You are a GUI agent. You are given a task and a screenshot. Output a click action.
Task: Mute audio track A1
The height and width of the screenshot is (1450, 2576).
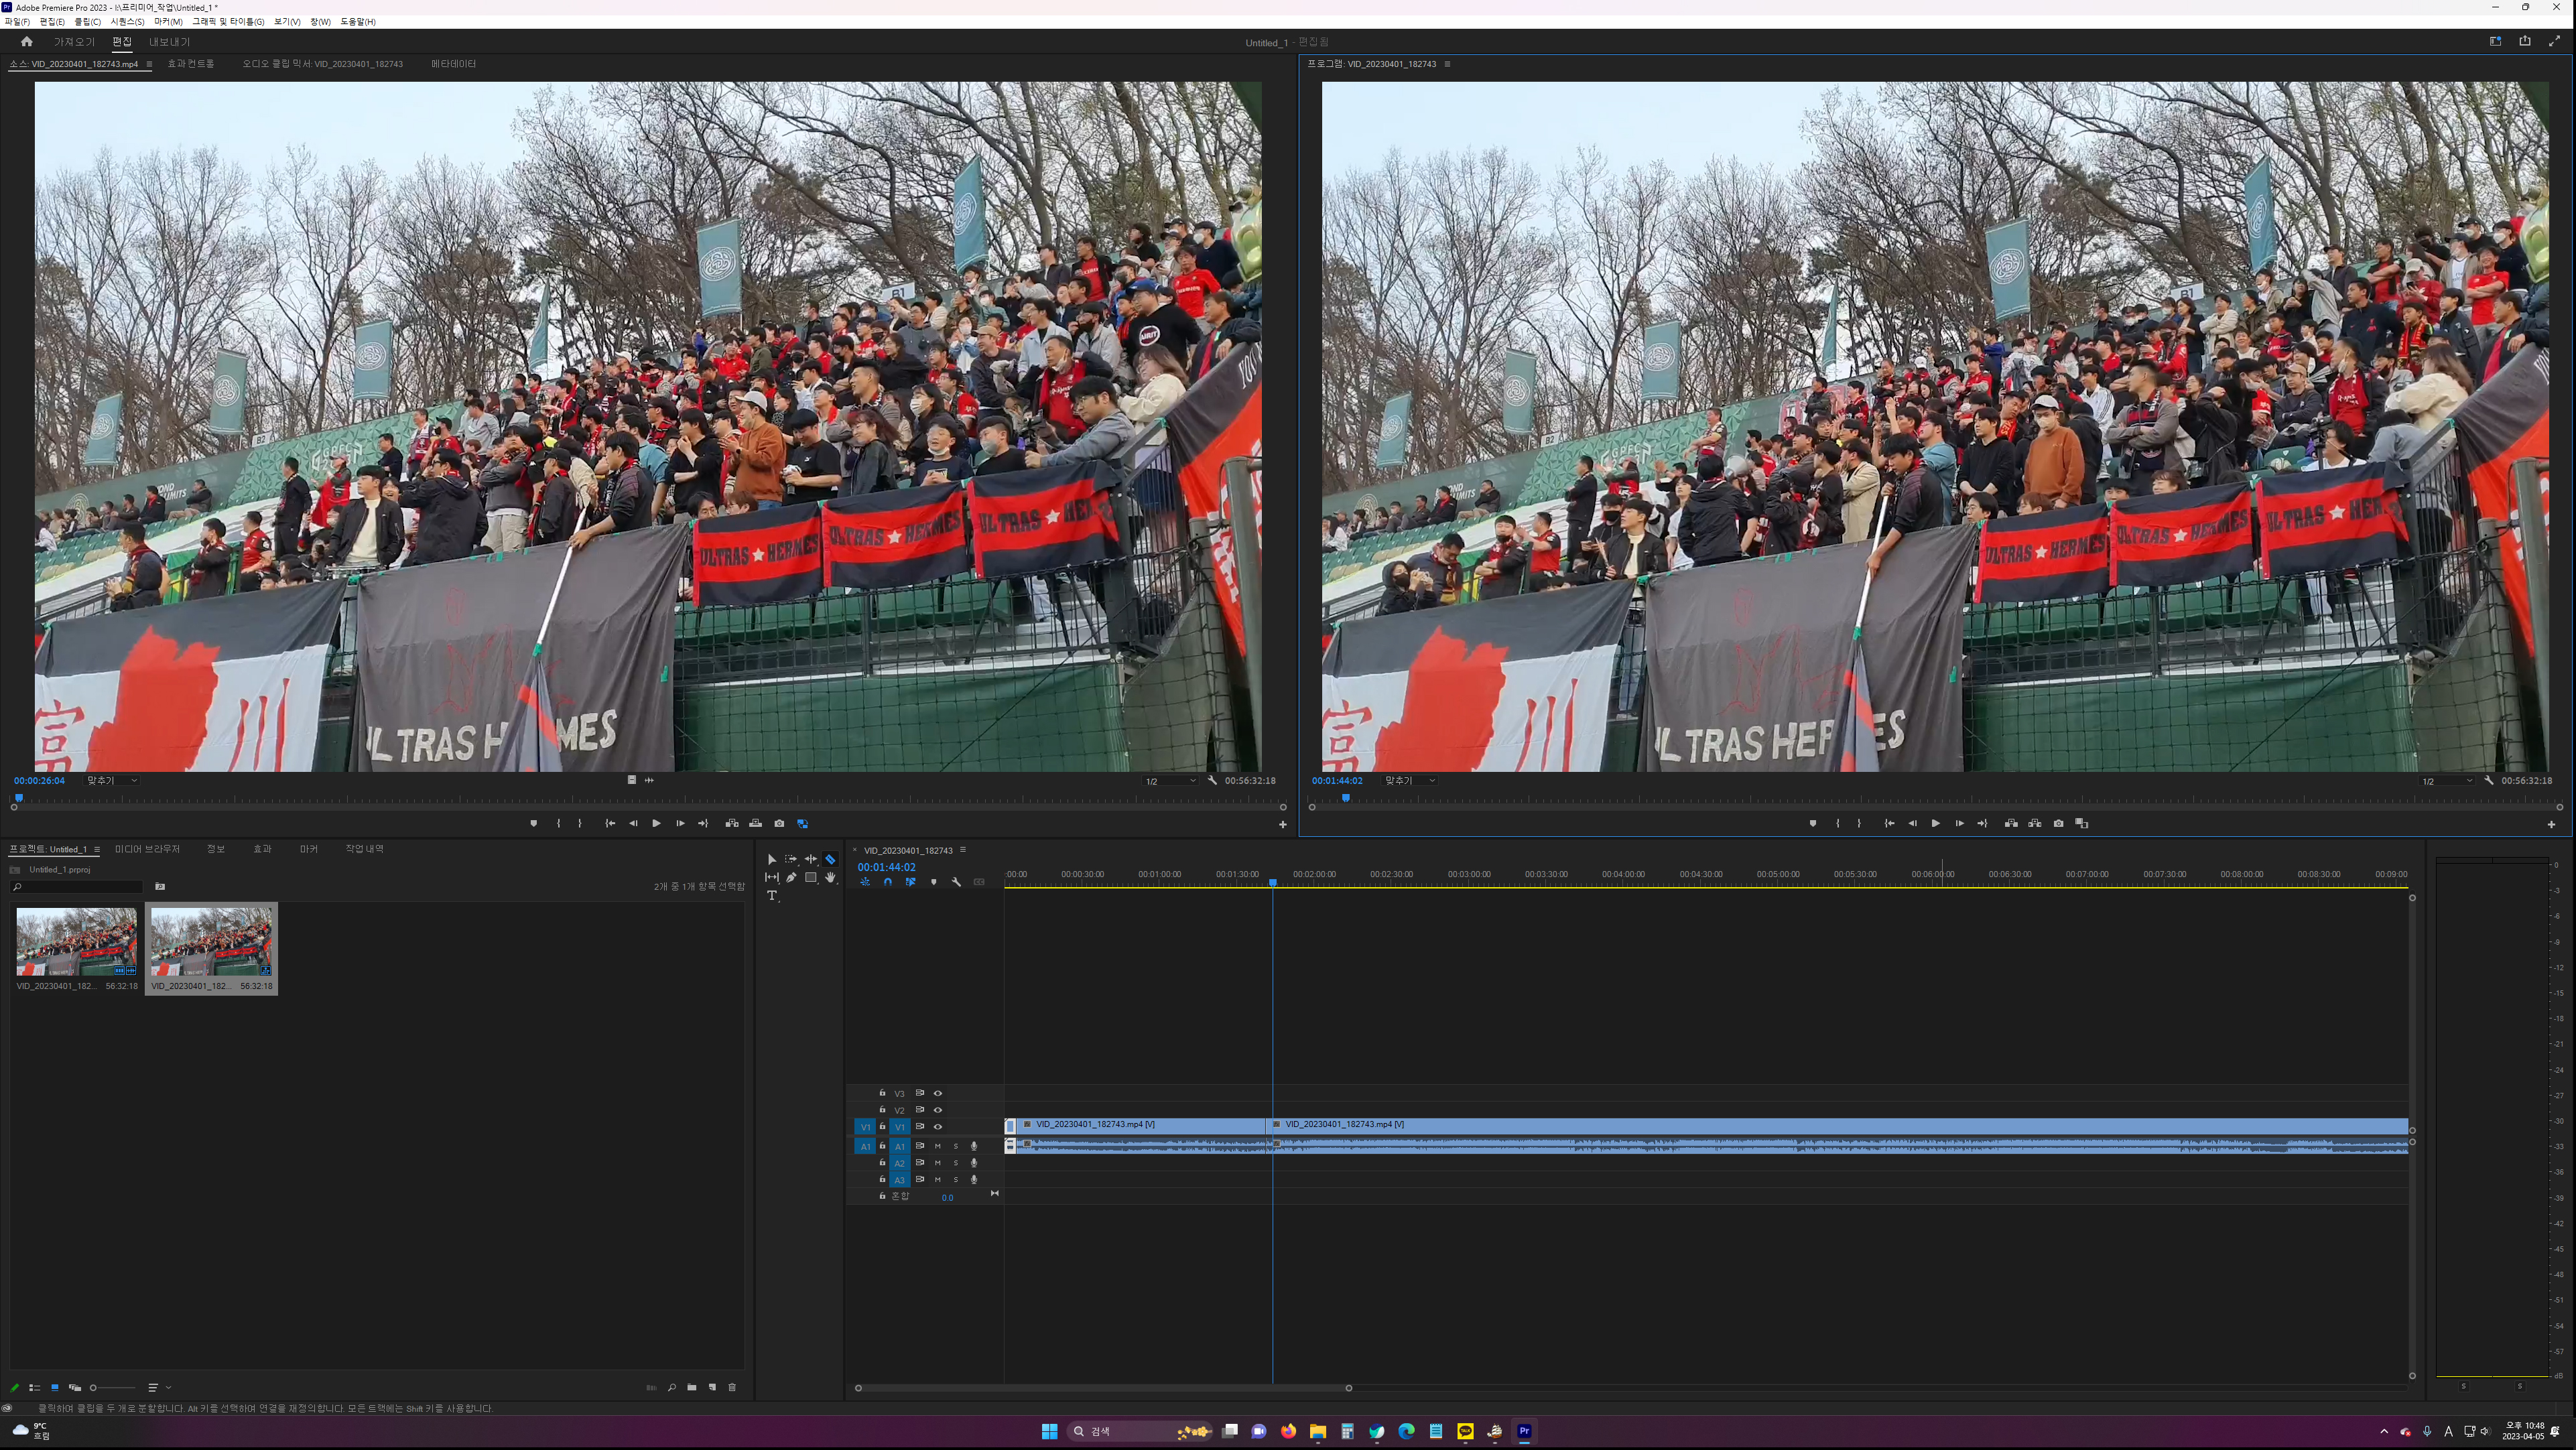point(938,1146)
